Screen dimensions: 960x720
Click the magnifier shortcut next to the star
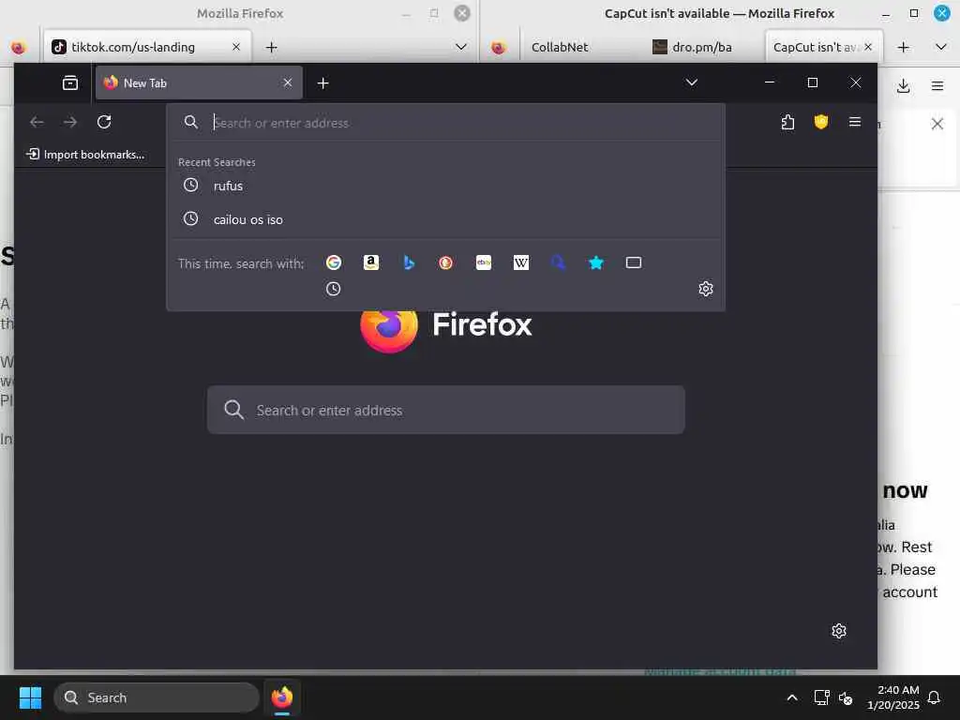pos(559,262)
